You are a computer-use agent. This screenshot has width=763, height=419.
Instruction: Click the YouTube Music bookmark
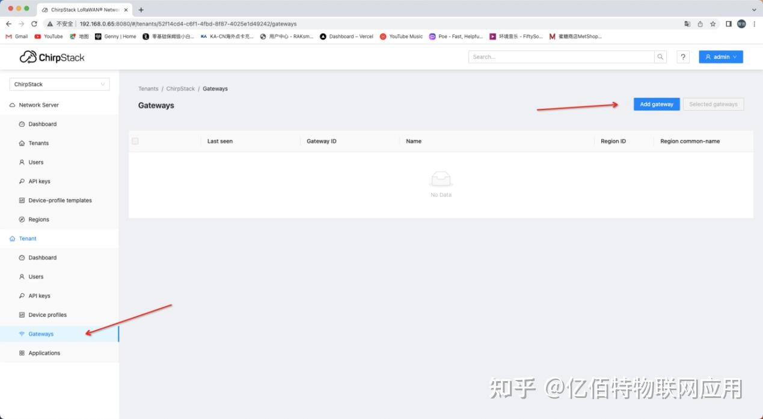click(x=400, y=36)
